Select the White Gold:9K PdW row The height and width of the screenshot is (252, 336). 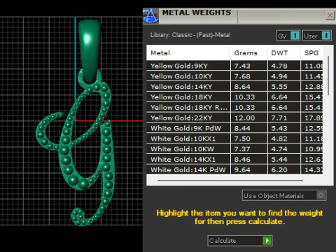tap(234, 128)
